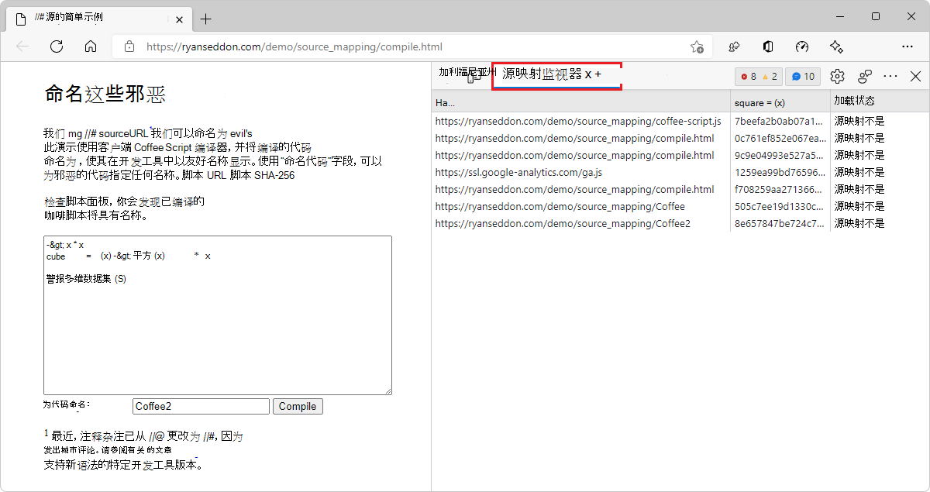Open DevTools feedback people icon
The image size is (930, 492).
point(865,76)
